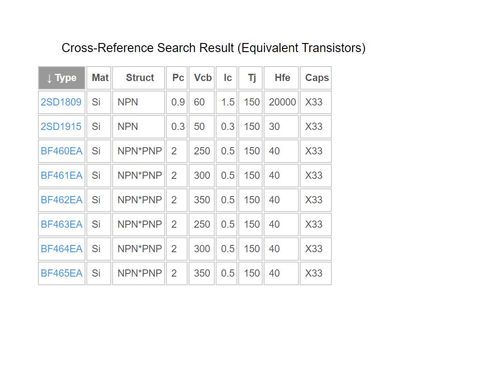Sort by the Type column header
This screenshot has width=477, height=369.
click(x=61, y=78)
